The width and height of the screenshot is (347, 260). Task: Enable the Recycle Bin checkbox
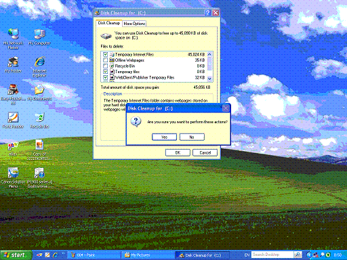[x=105, y=66]
